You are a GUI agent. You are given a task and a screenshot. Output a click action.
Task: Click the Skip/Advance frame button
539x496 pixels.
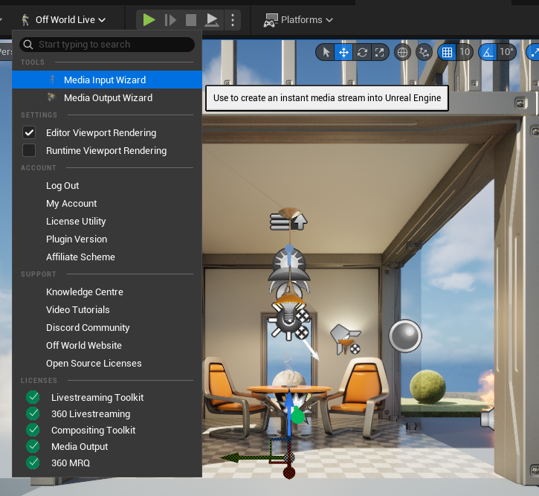click(x=170, y=20)
